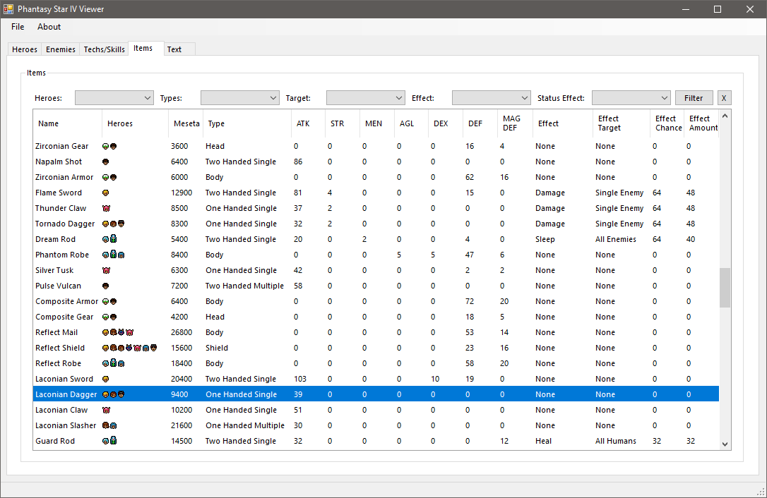Open the Types filter dropdown
The height and width of the screenshot is (498, 767).
pos(239,98)
